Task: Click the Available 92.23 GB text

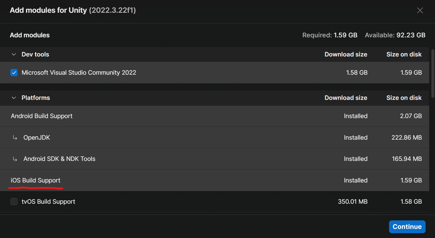Action: coord(395,35)
